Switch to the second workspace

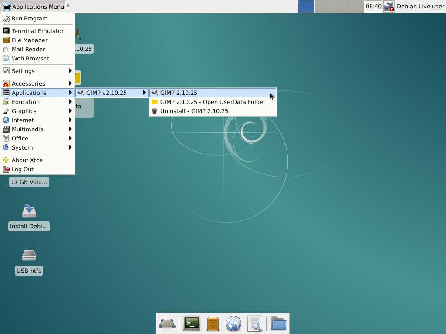coord(323,7)
